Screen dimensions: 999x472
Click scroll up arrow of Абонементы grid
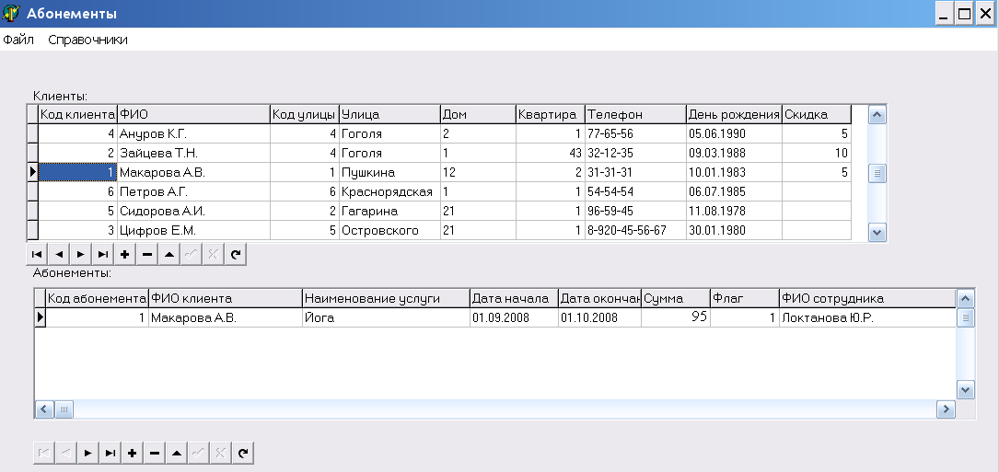point(966,297)
